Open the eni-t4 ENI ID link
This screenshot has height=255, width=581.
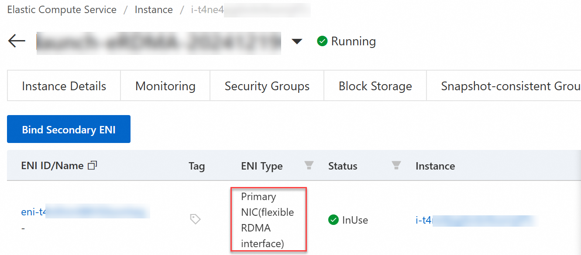(85, 212)
